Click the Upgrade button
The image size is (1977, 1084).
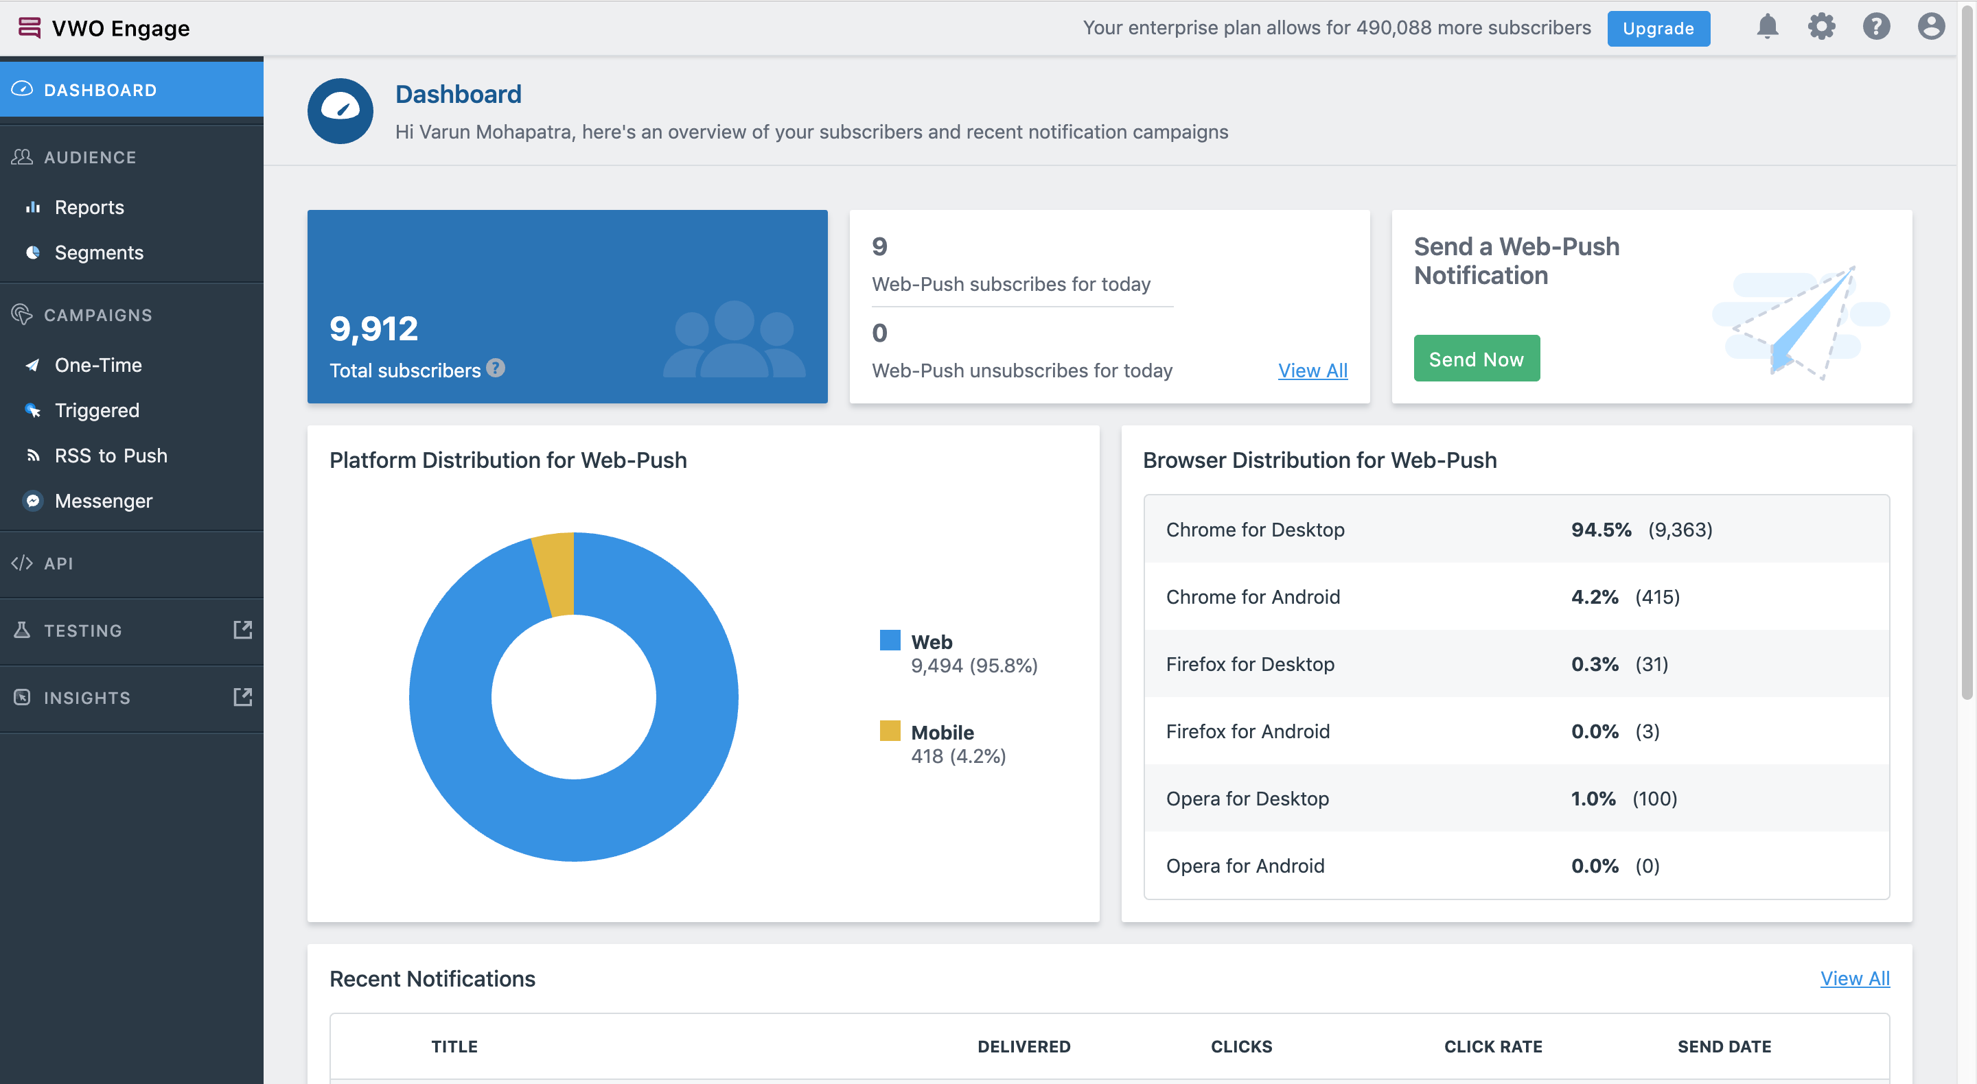[1658, 28]
